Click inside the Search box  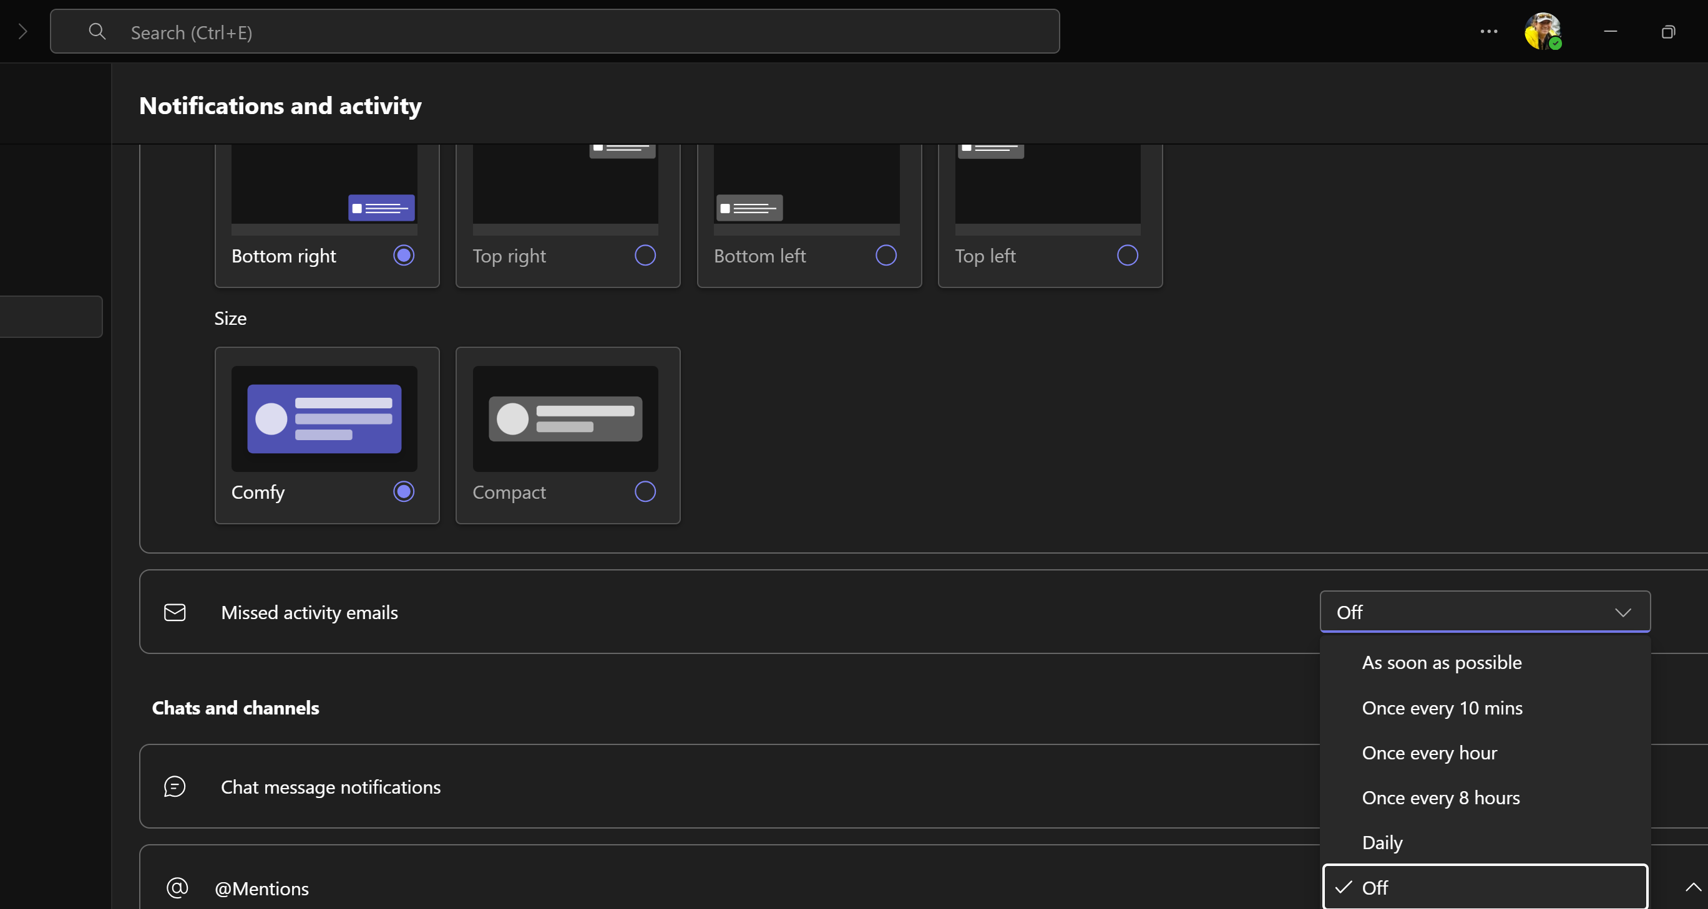(x=554, y=32)
